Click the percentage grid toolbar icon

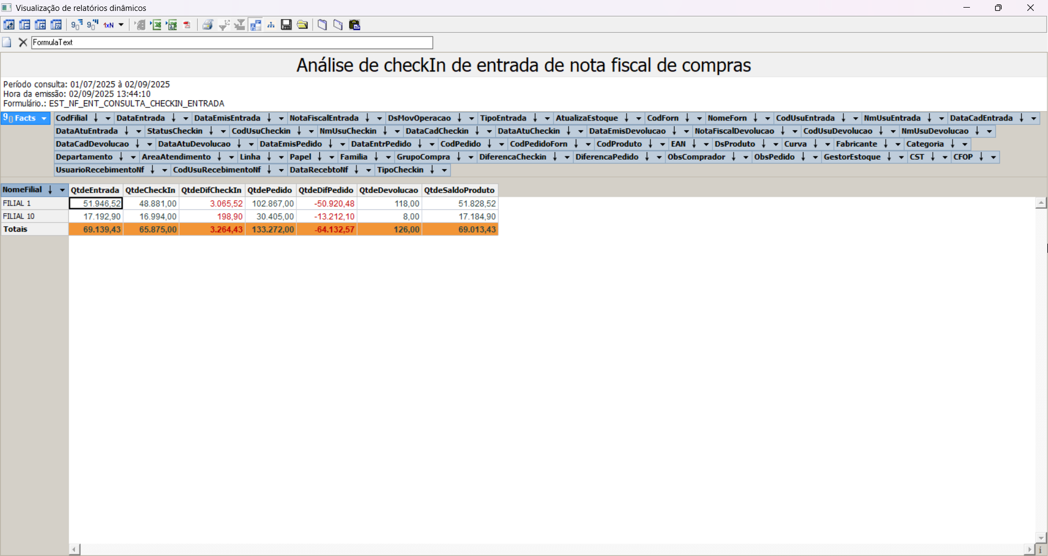pyautogui.click(x=56, y=25)
